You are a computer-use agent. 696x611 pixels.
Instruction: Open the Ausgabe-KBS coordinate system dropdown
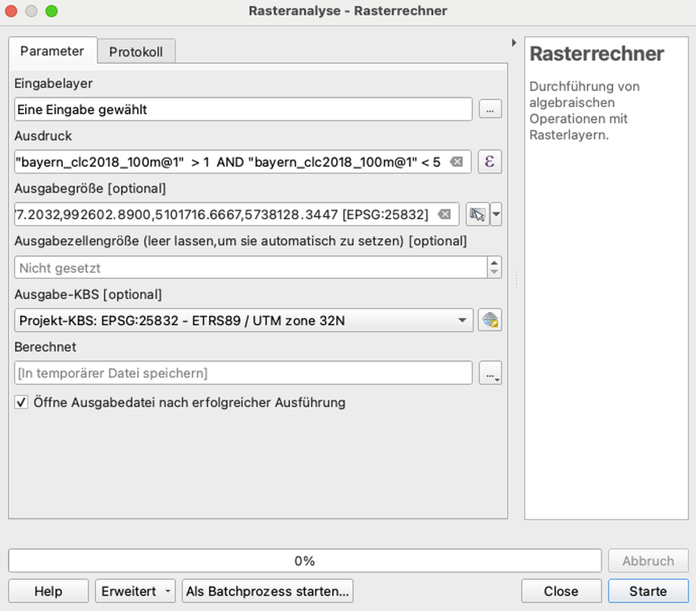coord(461,320)
